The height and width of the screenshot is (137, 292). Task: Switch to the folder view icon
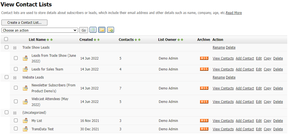pyautogui.click(x=102, y=30)
